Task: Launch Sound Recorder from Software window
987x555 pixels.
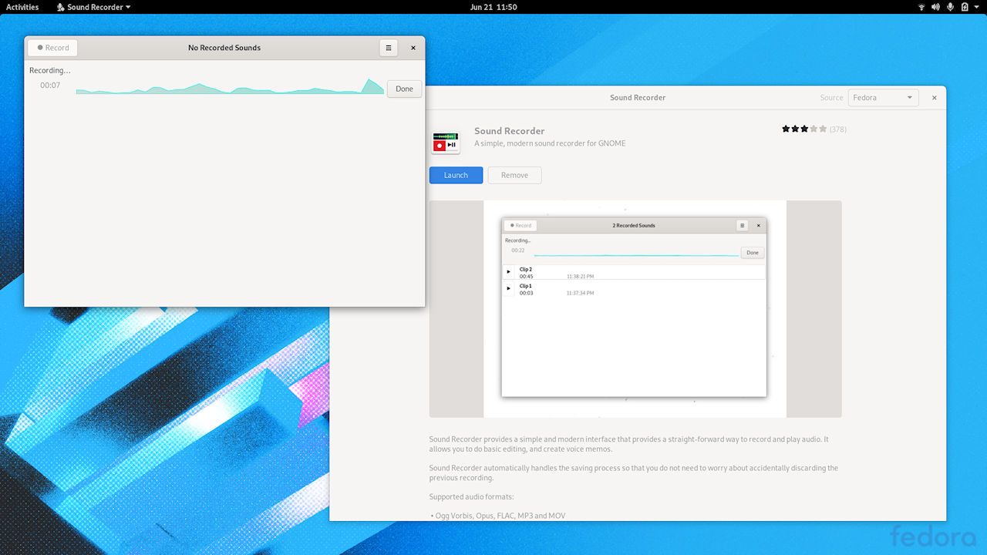Action: pyautogui.click(x=456, y=175)
